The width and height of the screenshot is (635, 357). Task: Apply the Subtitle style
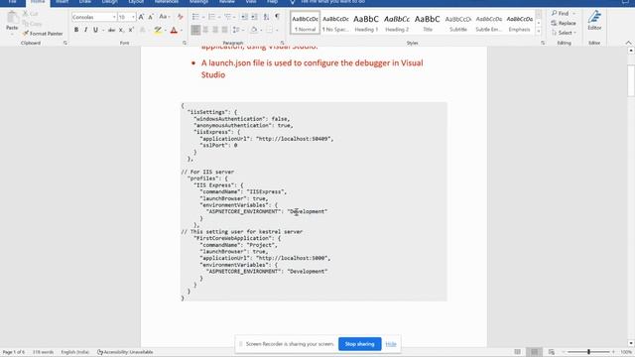458,23
